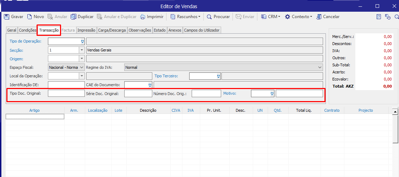Open the help icon in the top-right toolbar
Screen dimensions: 399x177
tap(379, 17)
